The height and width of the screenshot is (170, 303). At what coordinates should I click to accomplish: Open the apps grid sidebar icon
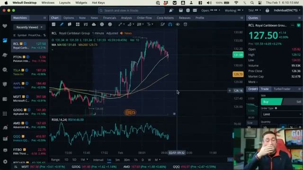(5, 113)
